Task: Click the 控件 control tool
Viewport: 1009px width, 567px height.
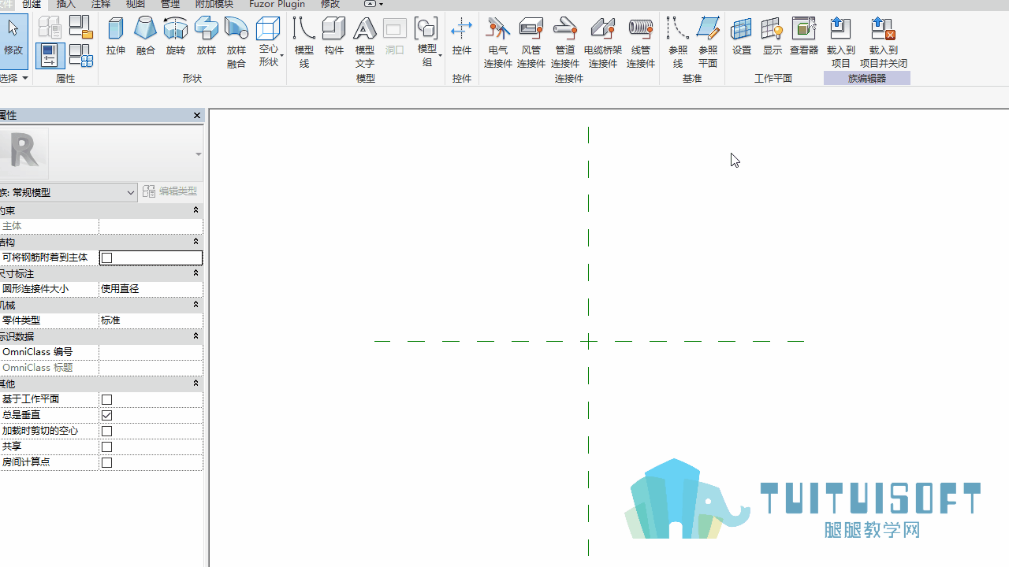Action: tap(462, 37)
